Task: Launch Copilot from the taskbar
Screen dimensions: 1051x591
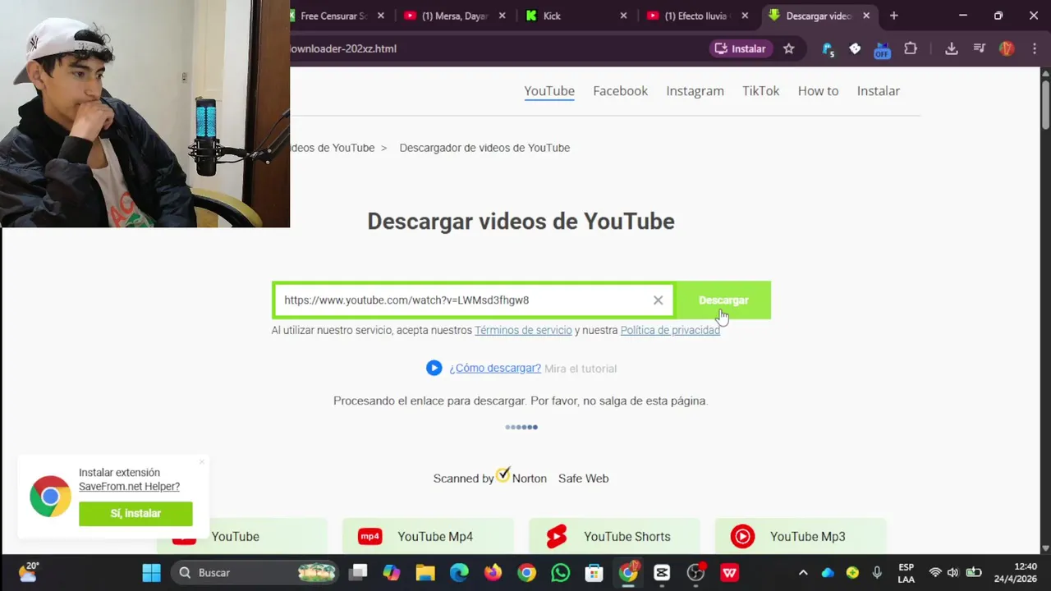Action: 392,573
